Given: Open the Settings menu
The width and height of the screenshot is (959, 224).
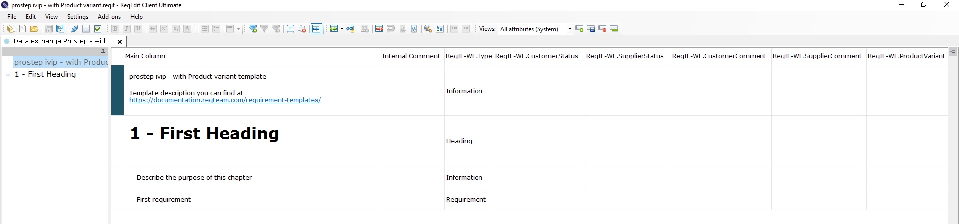Looking at the screenshot, I should click(x=78, y=17).
